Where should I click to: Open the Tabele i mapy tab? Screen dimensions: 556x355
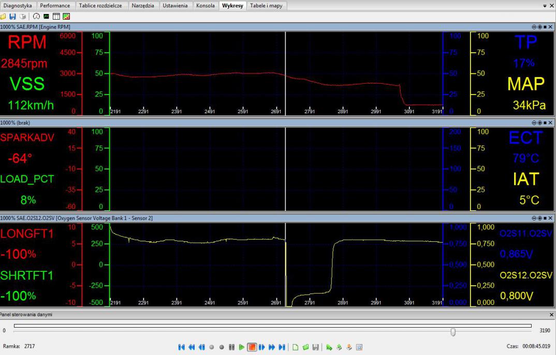point(267,5)
